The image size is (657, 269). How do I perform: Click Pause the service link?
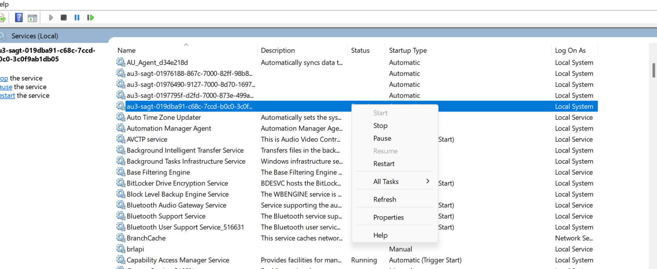[6, 87]
